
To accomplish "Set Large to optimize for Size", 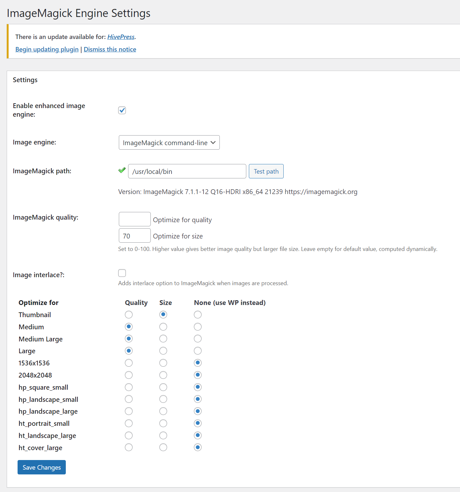I will 163,351.
